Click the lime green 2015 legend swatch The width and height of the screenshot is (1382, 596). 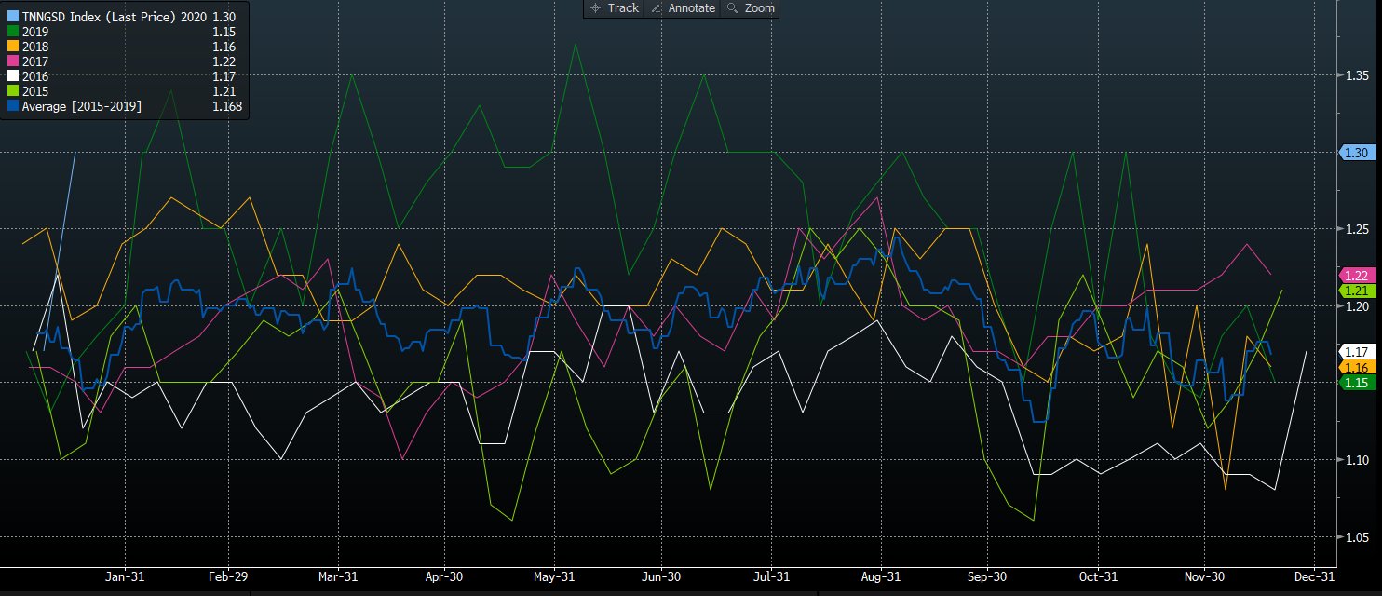pos(11,91)
